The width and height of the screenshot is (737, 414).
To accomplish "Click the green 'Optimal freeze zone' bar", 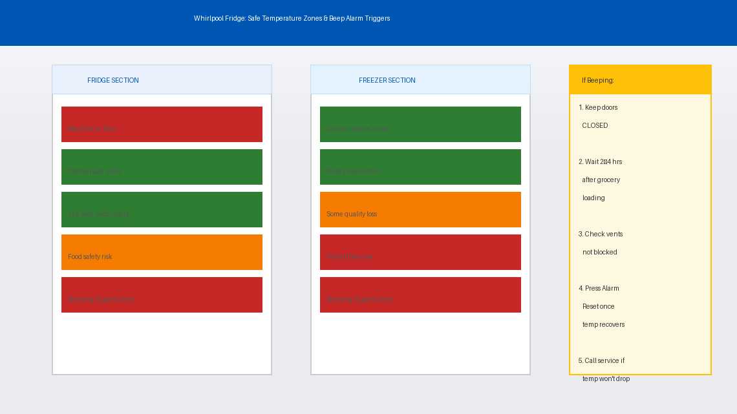I will coord(420,124).
